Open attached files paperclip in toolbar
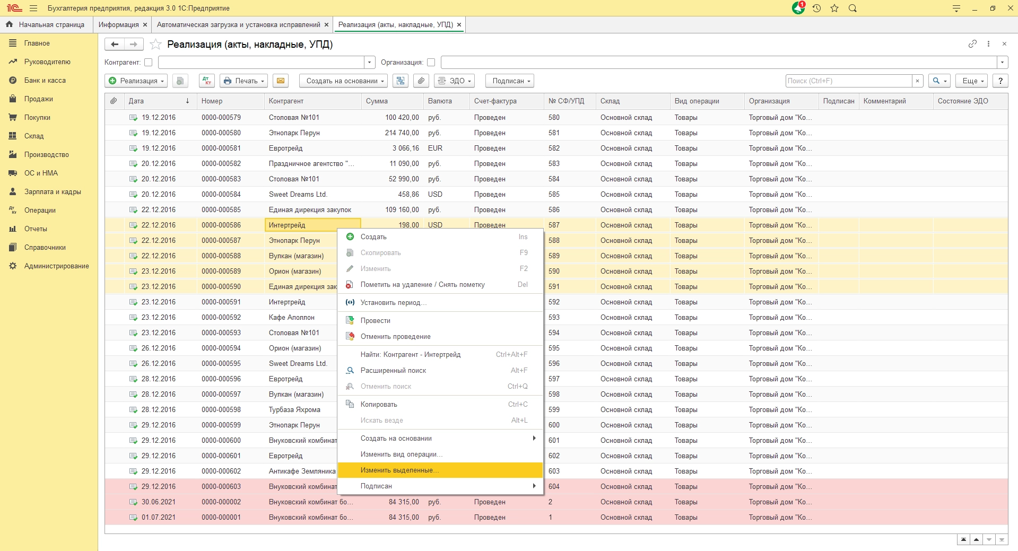Image resolution: width=1018 pixels, height=551 pixels. pyautogui.click(x=421, y=81)
